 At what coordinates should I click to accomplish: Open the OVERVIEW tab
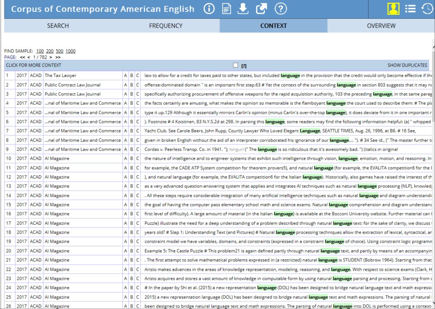pos(381,25)
